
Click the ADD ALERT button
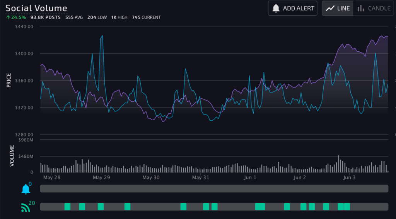[293, 8]
